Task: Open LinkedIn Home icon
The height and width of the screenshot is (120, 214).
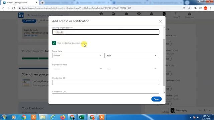Action: pyautogui.click(x=101, y=14)
